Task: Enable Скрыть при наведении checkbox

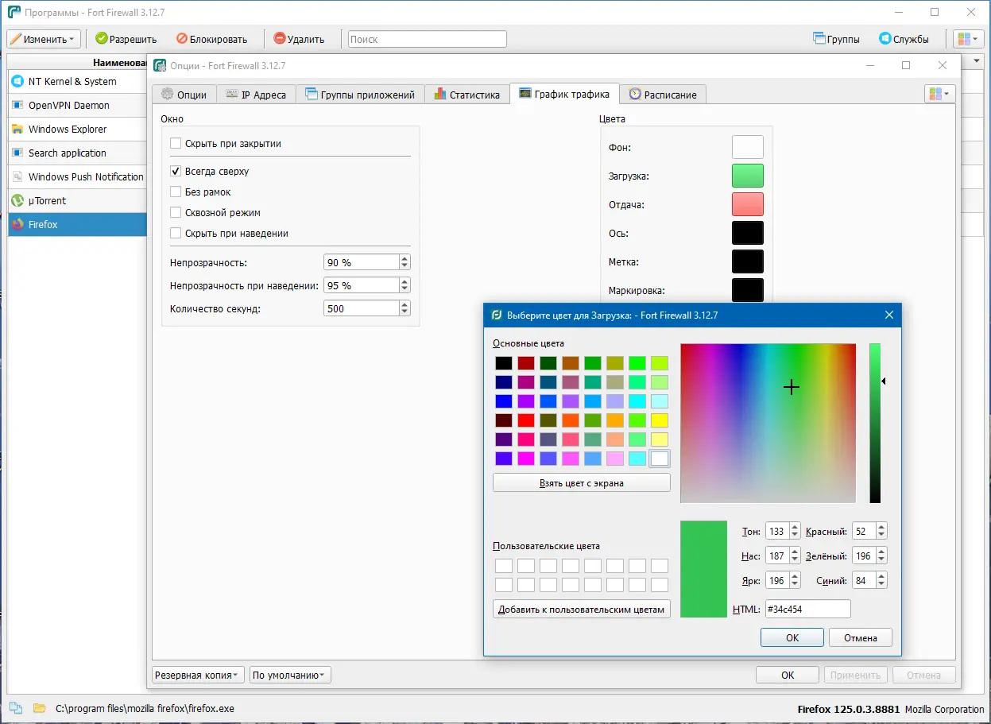Action: [176, 233]
